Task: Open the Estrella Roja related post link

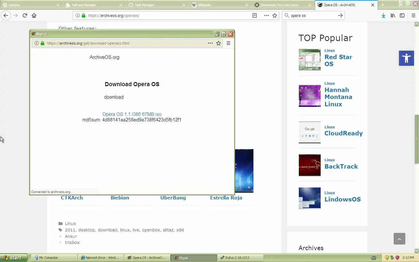Action: point(226,198)
